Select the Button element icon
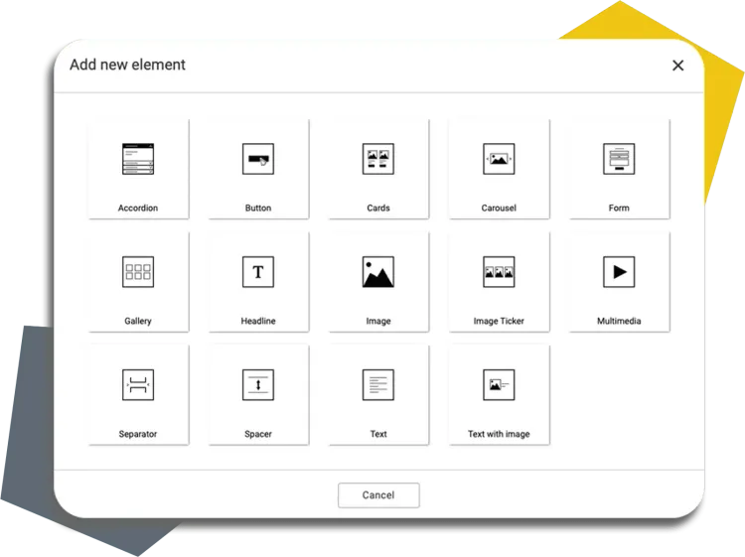This screenshot has height=557, width=745. tap(258, 159)
